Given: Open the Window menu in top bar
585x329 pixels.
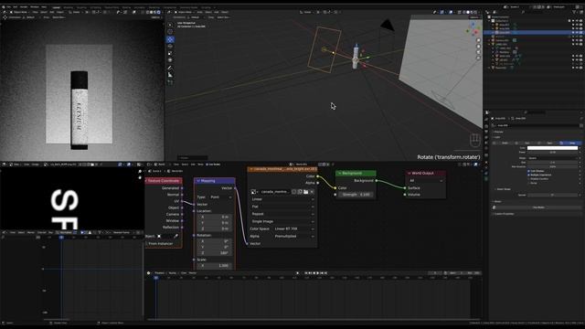Looking at the screenshot, I should pyautogui.click(x=35, y=7).
